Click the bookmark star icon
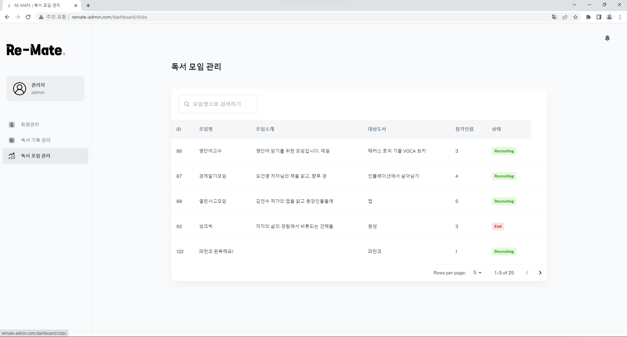This screenshot has height=337, width=627. (576, 17)
